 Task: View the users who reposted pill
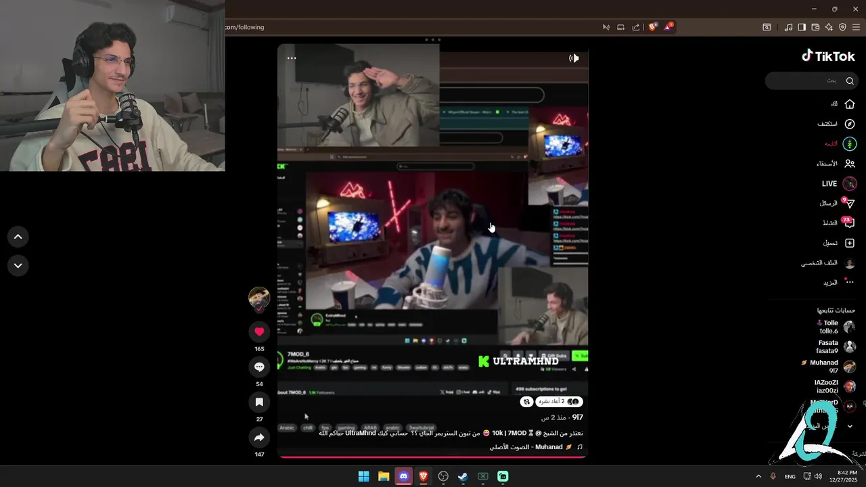tap(559, 402)
